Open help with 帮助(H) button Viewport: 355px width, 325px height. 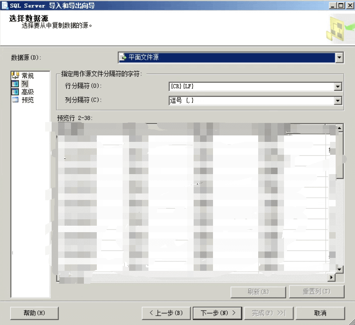[34, 313]
